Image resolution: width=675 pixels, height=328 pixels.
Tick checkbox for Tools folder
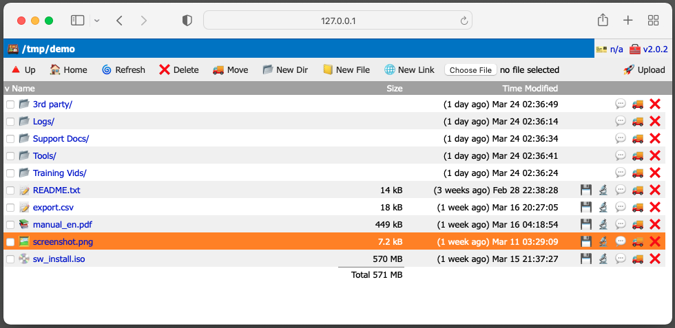point(10,155)
